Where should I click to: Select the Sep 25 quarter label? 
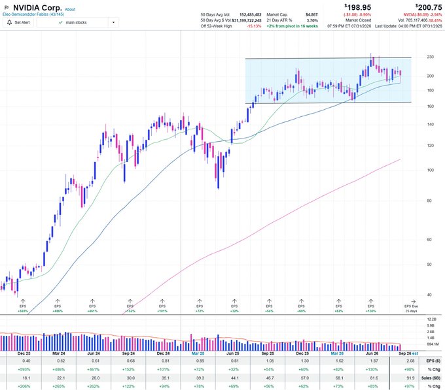point(268,353)
